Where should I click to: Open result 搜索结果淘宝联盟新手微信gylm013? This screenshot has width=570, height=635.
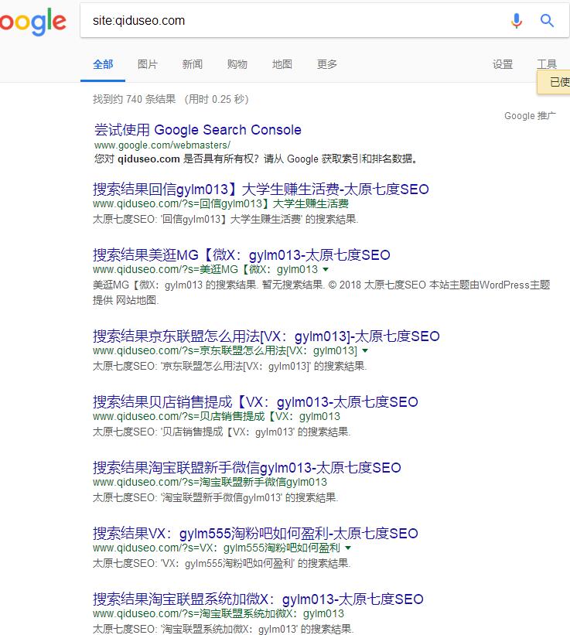(x=247, y=468)
